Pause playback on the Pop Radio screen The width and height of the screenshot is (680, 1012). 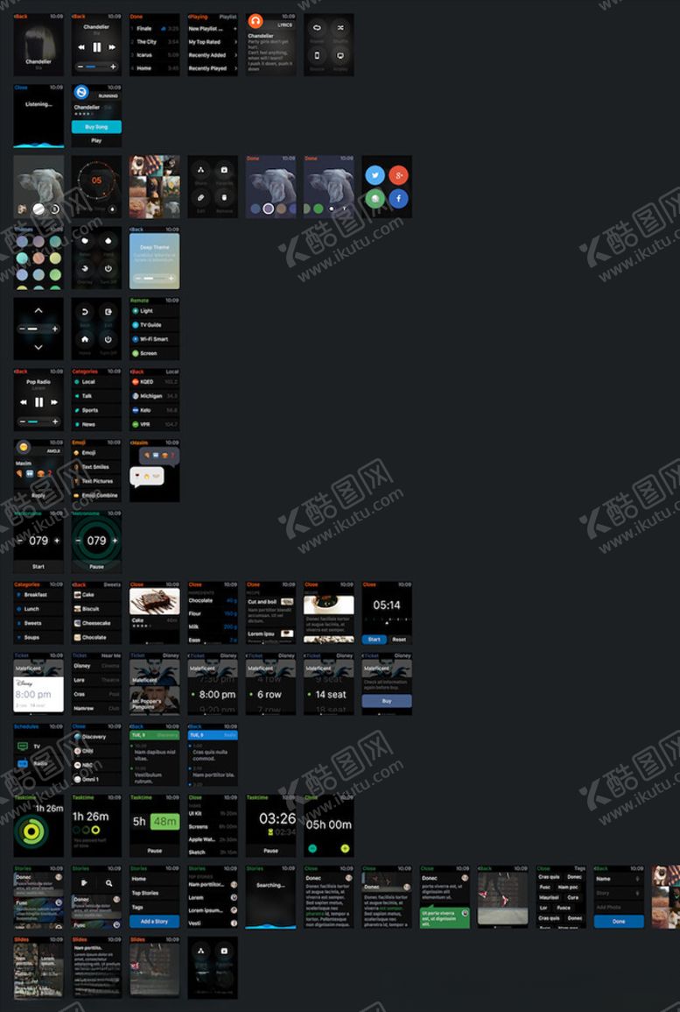coord(39,402)
